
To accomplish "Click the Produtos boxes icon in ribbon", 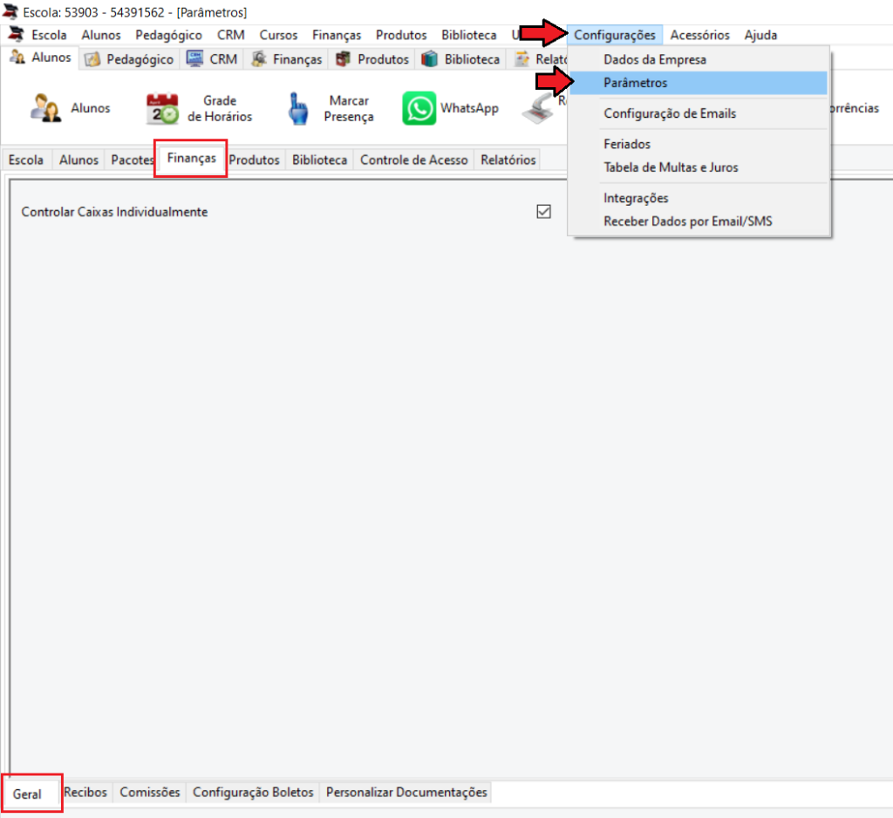I will [x=343, y=58].
